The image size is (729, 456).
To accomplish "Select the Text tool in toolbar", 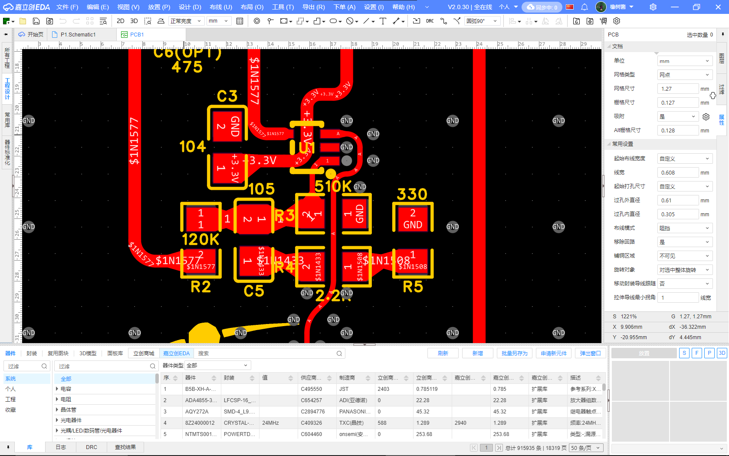I will coord(383,21).
